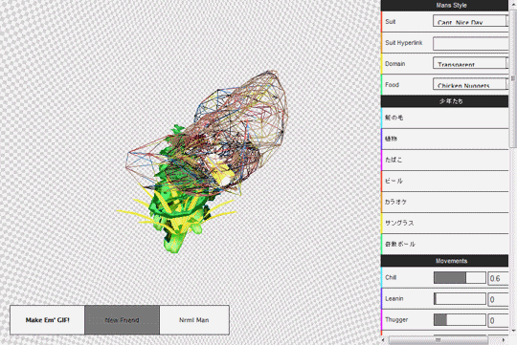
Task: Click the Chill slider bar
Action: 460,277
